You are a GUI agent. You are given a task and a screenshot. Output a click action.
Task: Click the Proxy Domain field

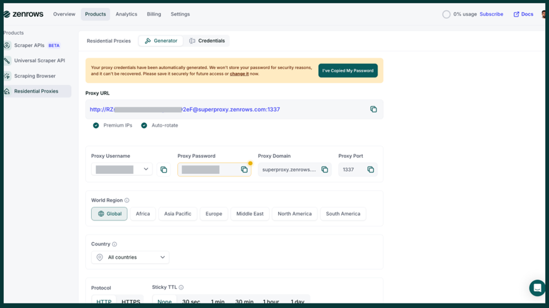coord(294,170)
